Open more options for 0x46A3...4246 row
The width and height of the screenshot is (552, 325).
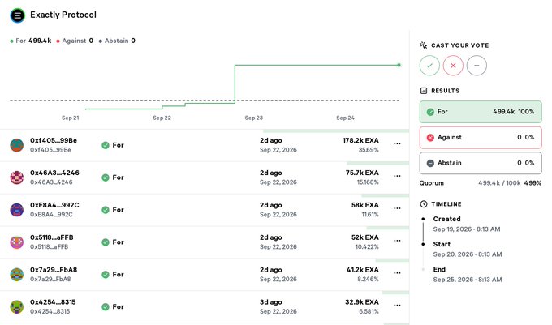click(397, 176)
